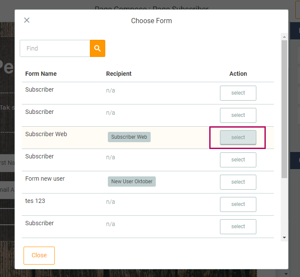Click the Form new user name text
Screen dimensions: 300x277
point(45,179)
